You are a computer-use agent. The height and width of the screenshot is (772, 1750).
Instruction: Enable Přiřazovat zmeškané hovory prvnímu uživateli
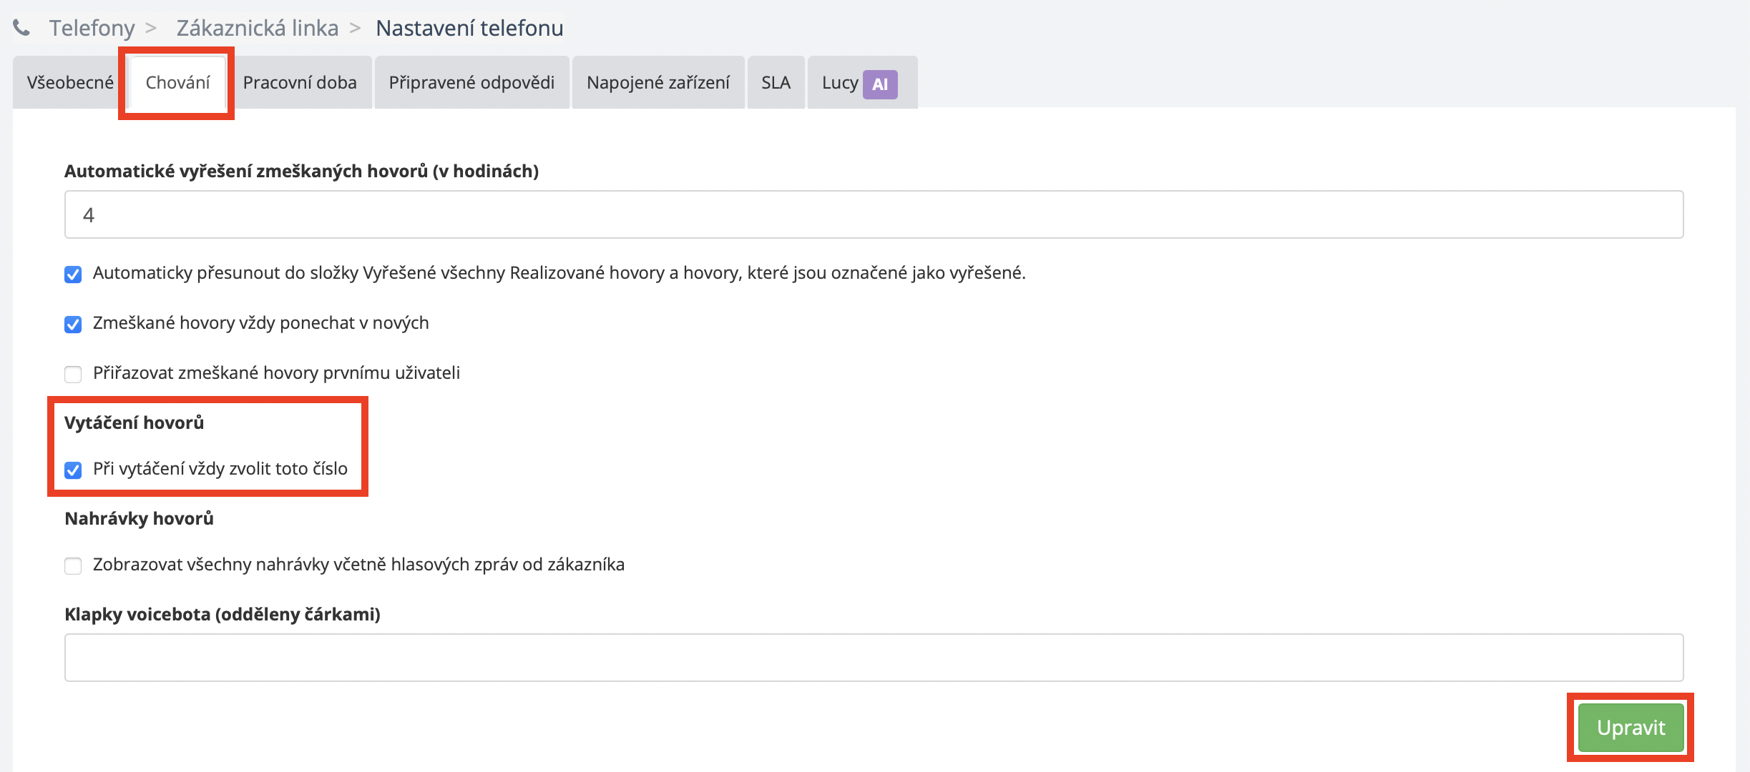[73, 375]
